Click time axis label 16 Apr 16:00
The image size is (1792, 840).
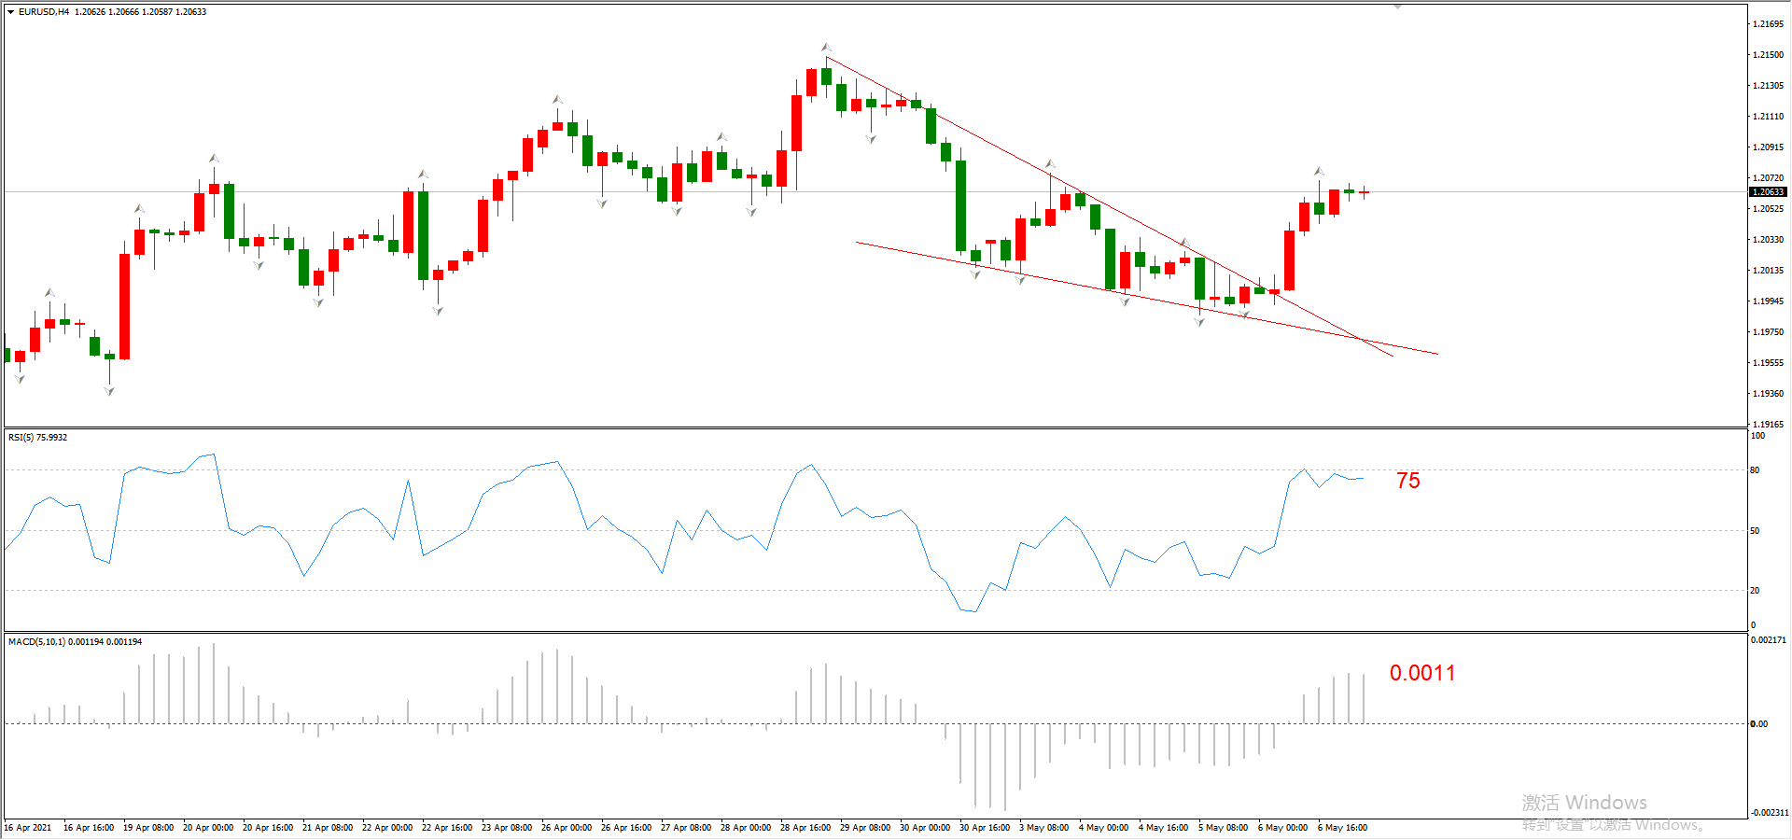pyautogui.click(x=89, y=828)
